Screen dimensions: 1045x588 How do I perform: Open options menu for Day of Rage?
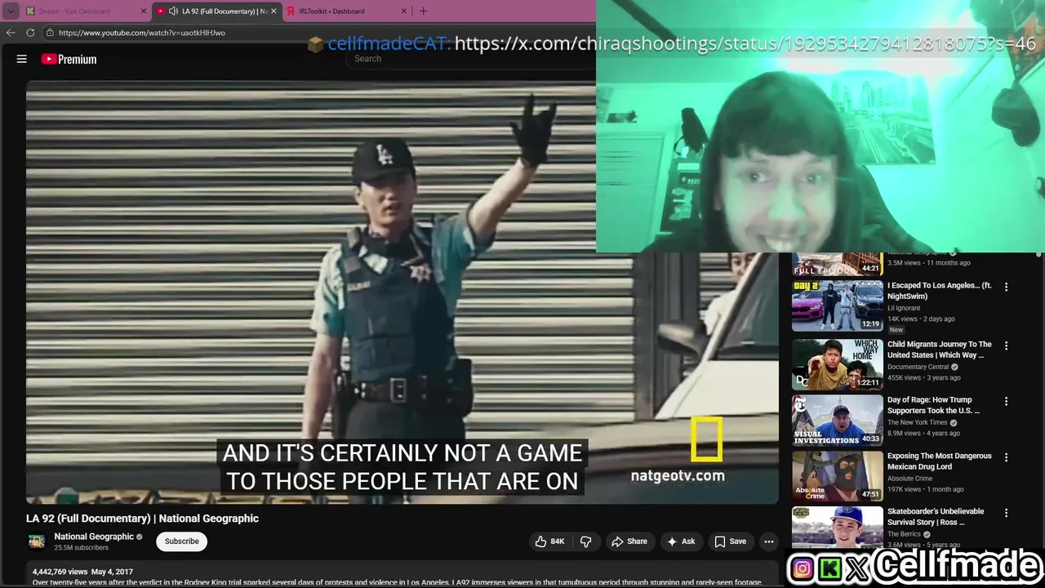(1006, 402)
